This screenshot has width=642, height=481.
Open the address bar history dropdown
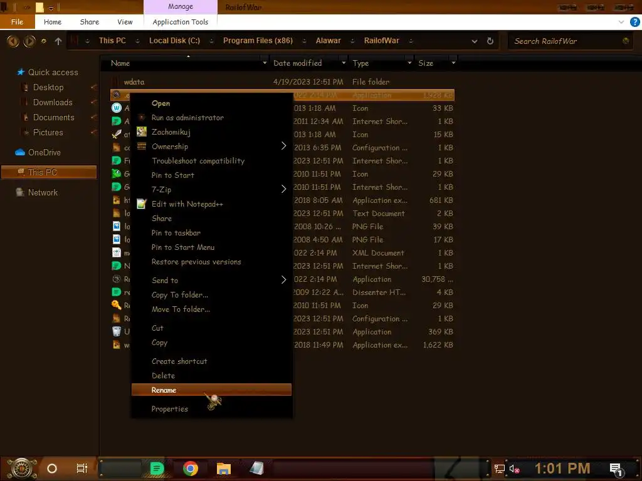click(475, 41)
